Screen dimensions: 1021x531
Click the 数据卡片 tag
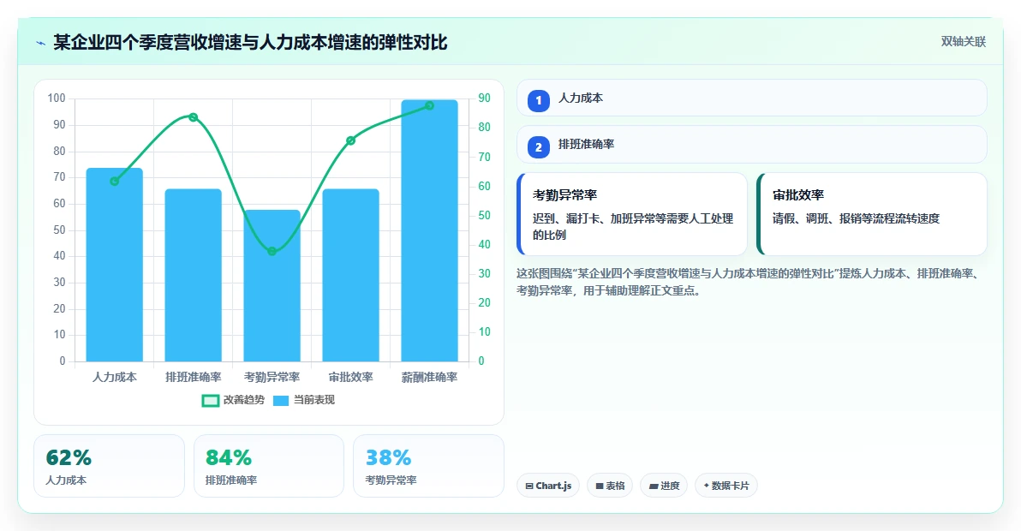pos(726,486)
